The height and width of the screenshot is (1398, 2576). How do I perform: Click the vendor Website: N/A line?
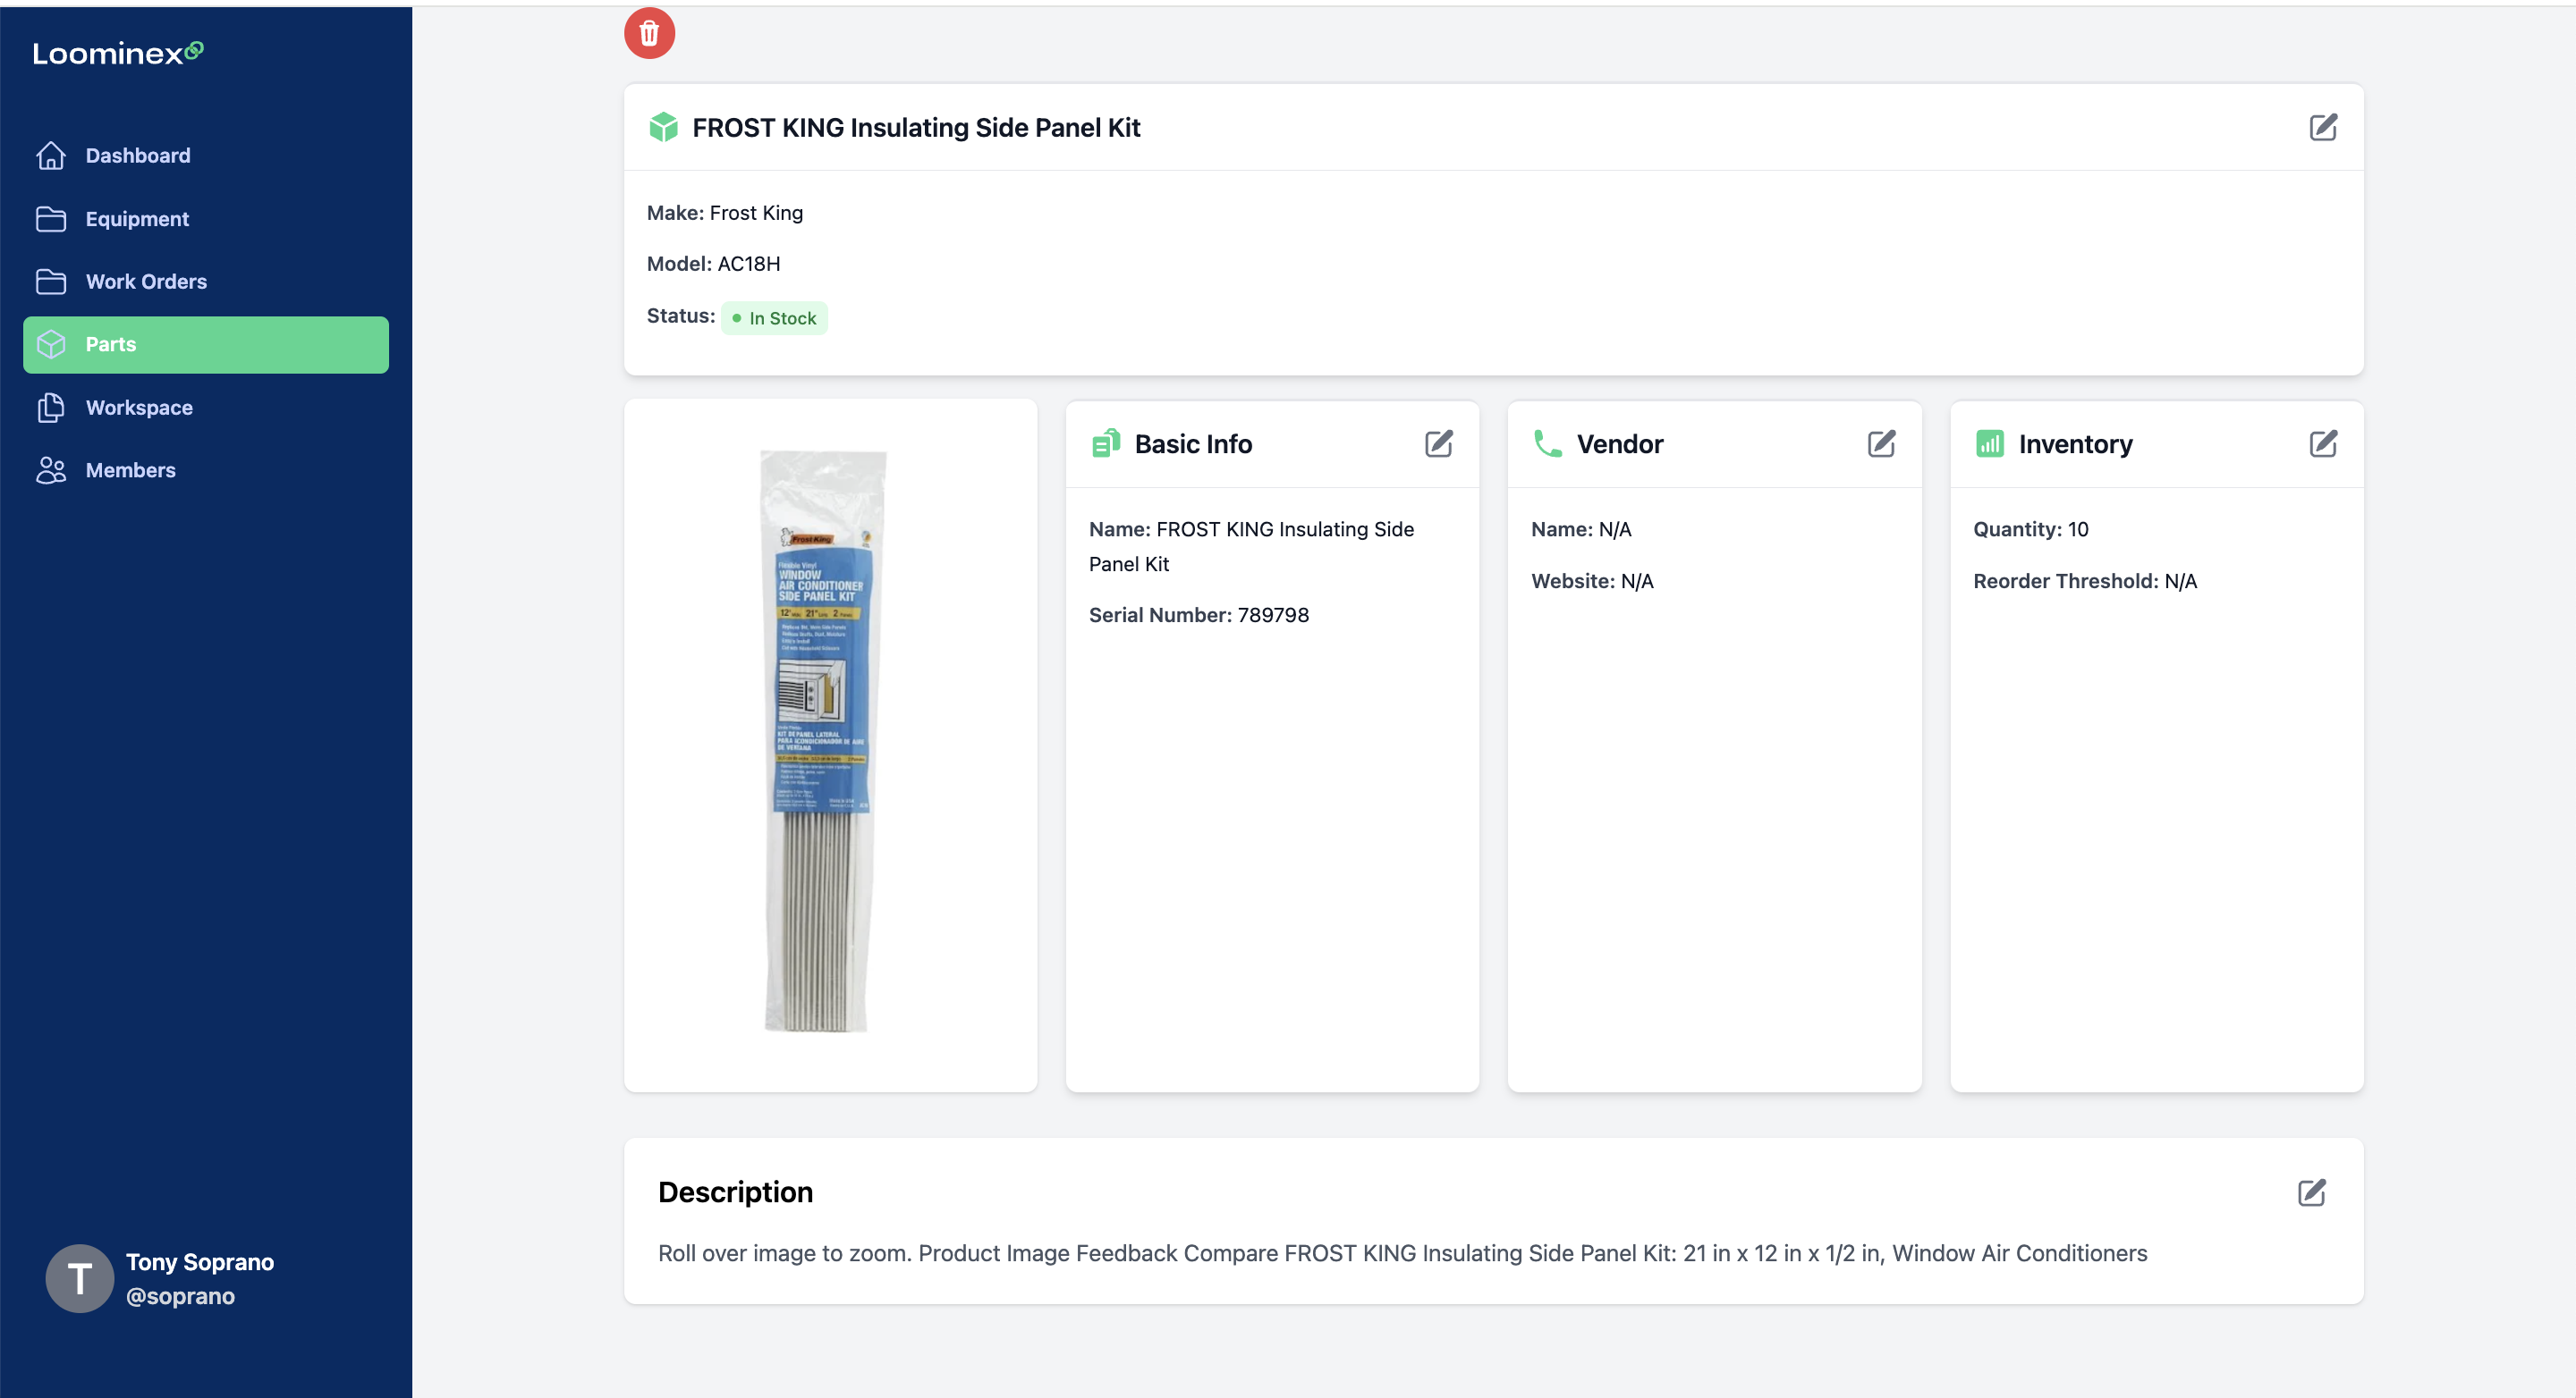point(1592,582)
